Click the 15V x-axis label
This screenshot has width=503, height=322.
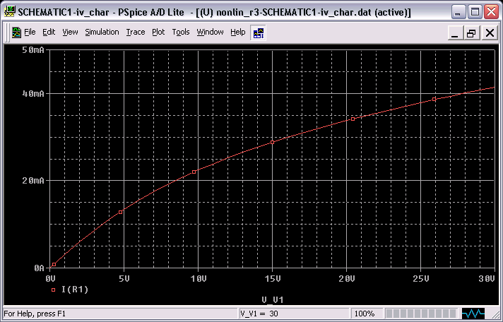pos(273,278)
